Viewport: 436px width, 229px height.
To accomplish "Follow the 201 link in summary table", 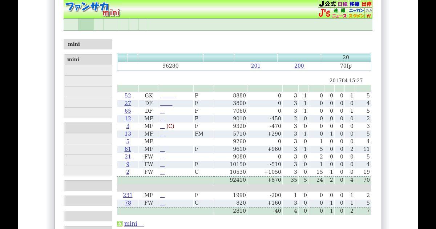I will tap(255, 66).
